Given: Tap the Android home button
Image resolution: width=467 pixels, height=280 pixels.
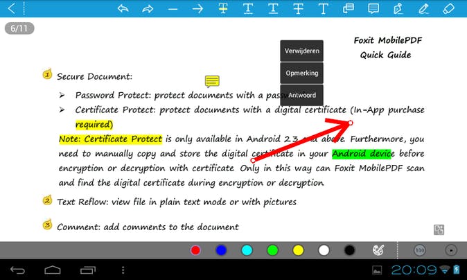Looking at the screenshot, I should click(53, 270).
